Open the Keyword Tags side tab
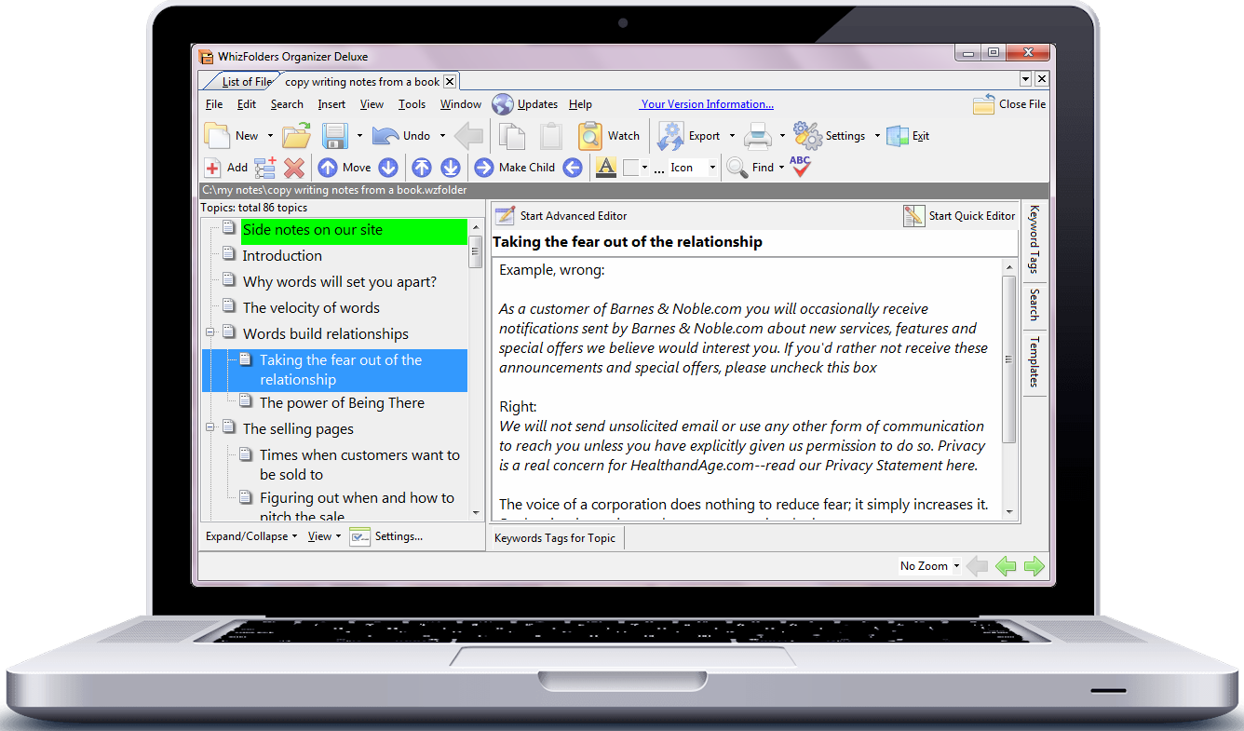1244x731 pixels. click(x=1034, y=240)
